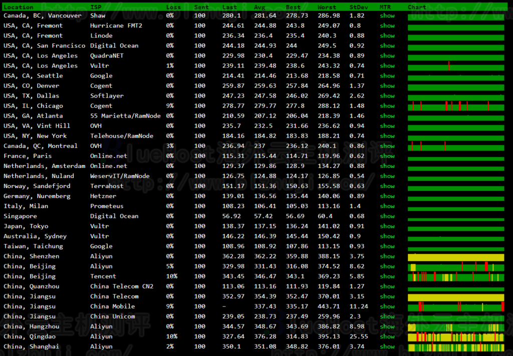Select the Last column header
The width and height of the screenshot is (513, 356).
[229, 7]
